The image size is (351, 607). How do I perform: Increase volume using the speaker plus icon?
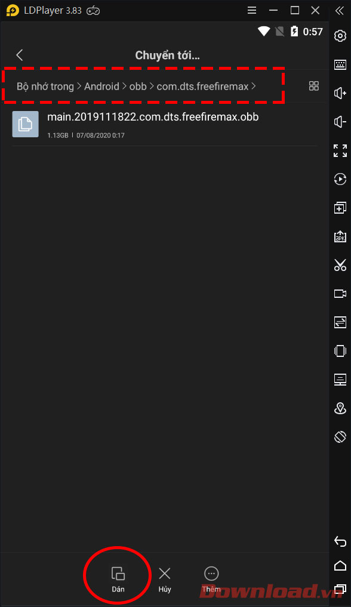click(x=340, y=93)
